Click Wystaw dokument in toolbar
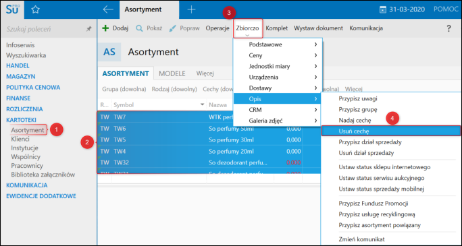462x246 pixels. 319,28
